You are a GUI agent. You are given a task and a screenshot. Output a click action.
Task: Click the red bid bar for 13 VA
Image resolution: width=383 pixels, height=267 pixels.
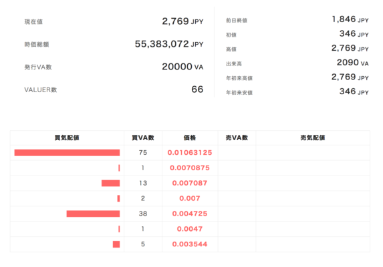click(111, 184)
